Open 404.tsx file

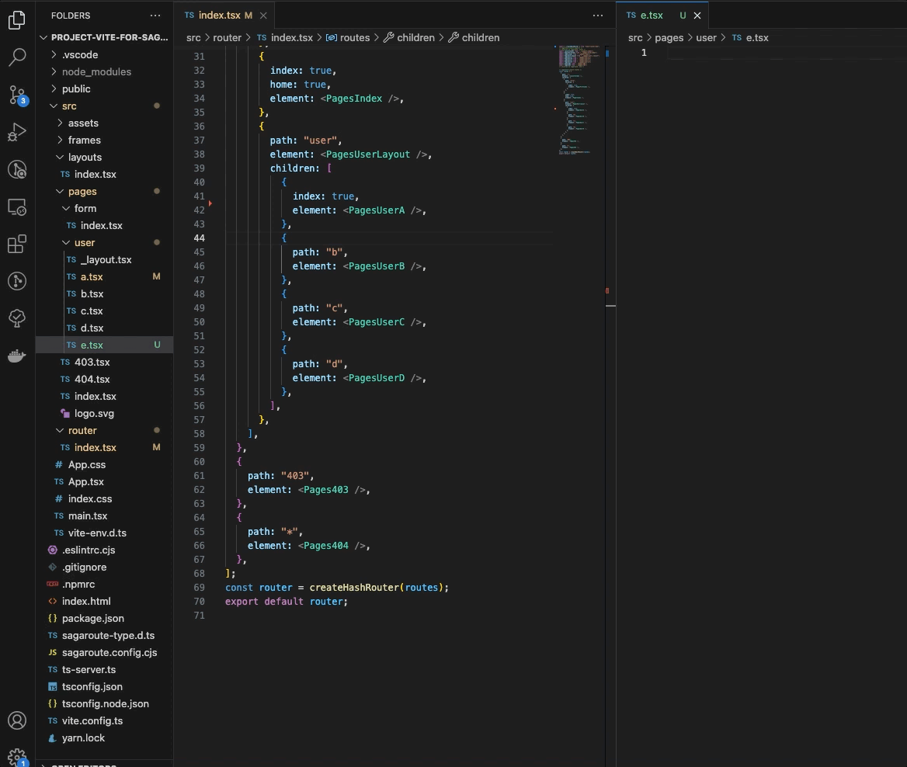104,379
